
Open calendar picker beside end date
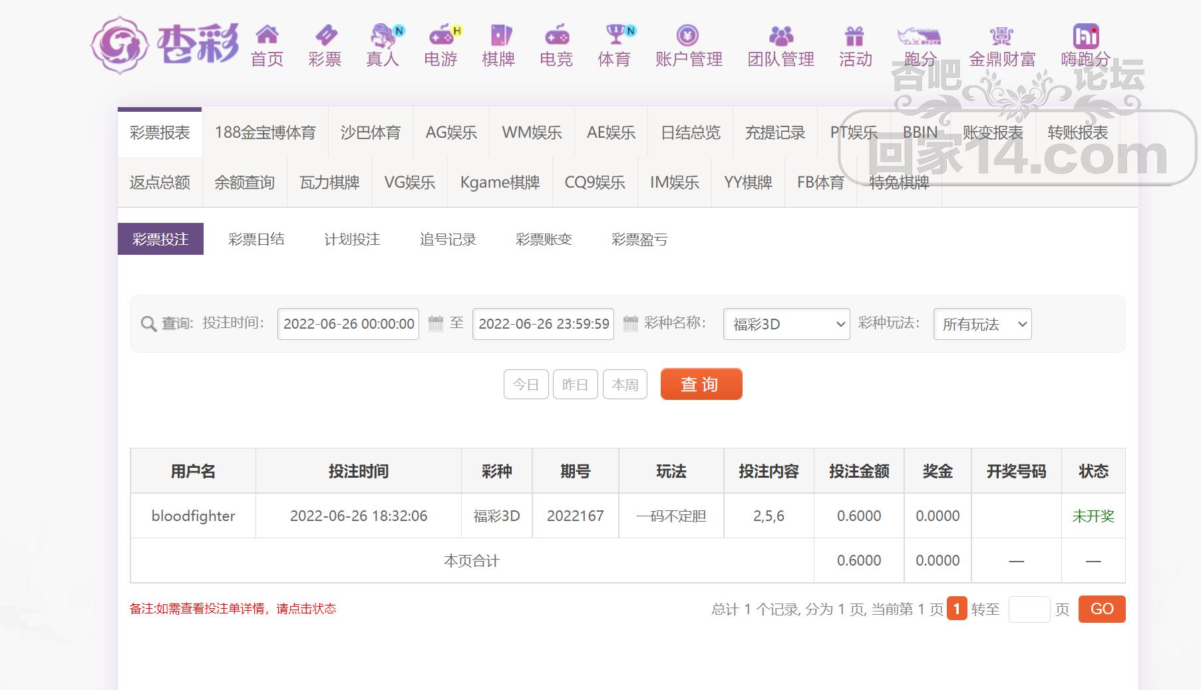click(x=630, y=324)
